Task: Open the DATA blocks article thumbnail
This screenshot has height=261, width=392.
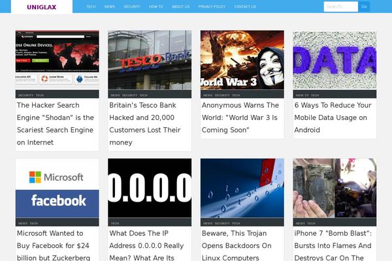Action: click(335, 60)
